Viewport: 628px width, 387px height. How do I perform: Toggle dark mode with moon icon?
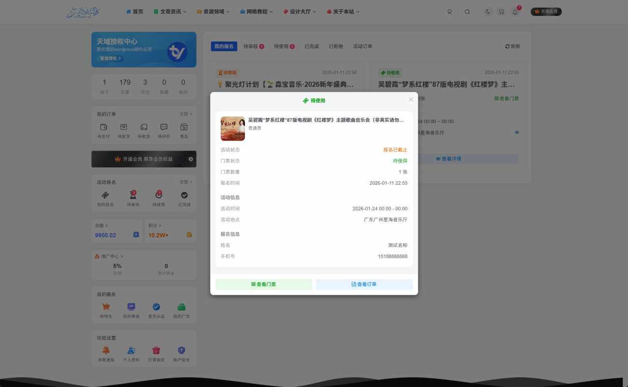487,12
